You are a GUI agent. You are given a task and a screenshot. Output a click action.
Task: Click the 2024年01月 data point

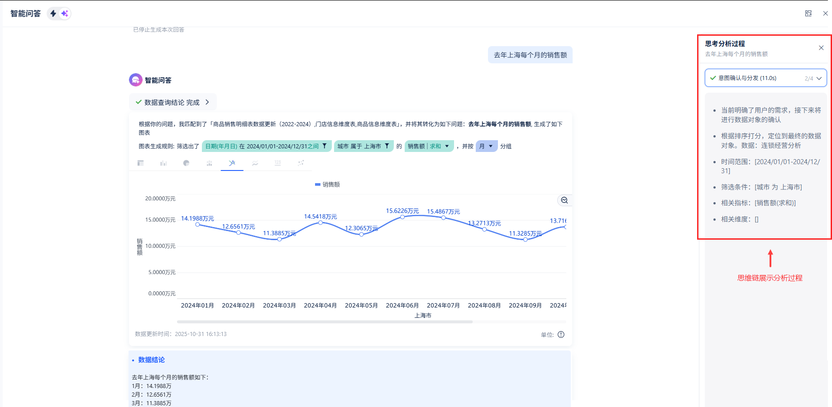(x=197, y=224)
